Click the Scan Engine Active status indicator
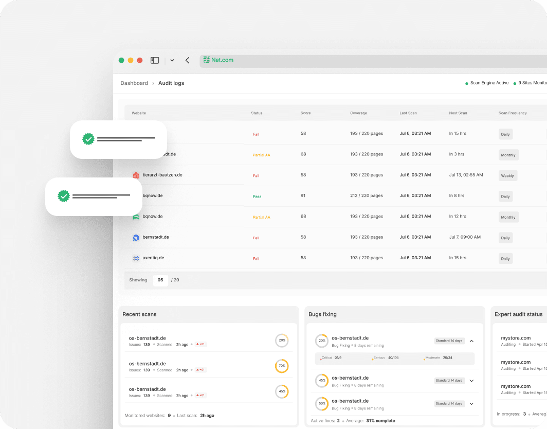The width and height of the screenshot is (547, 429). (x=487, y=83)
